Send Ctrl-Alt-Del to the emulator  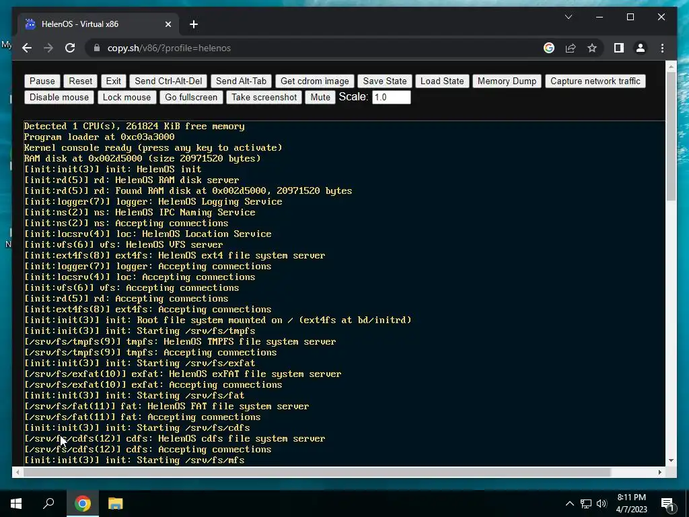click(168, 81)
